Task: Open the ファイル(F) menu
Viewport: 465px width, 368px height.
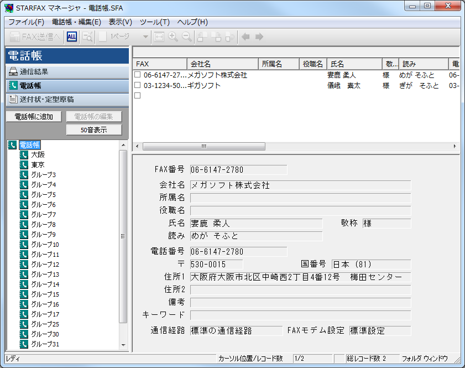Action: [x=26, y=22]
